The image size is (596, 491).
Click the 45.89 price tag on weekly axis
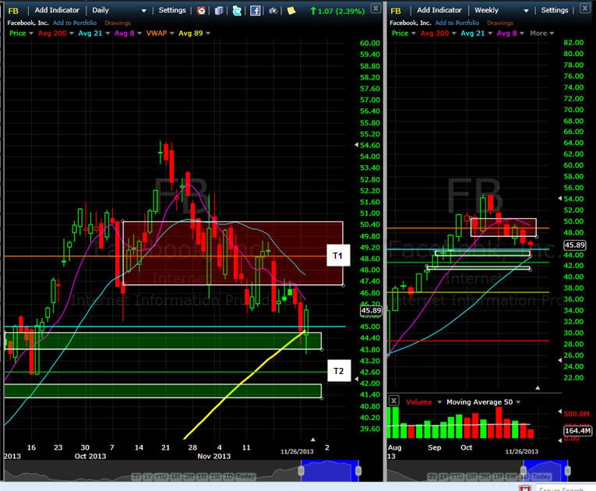(574, 245)
